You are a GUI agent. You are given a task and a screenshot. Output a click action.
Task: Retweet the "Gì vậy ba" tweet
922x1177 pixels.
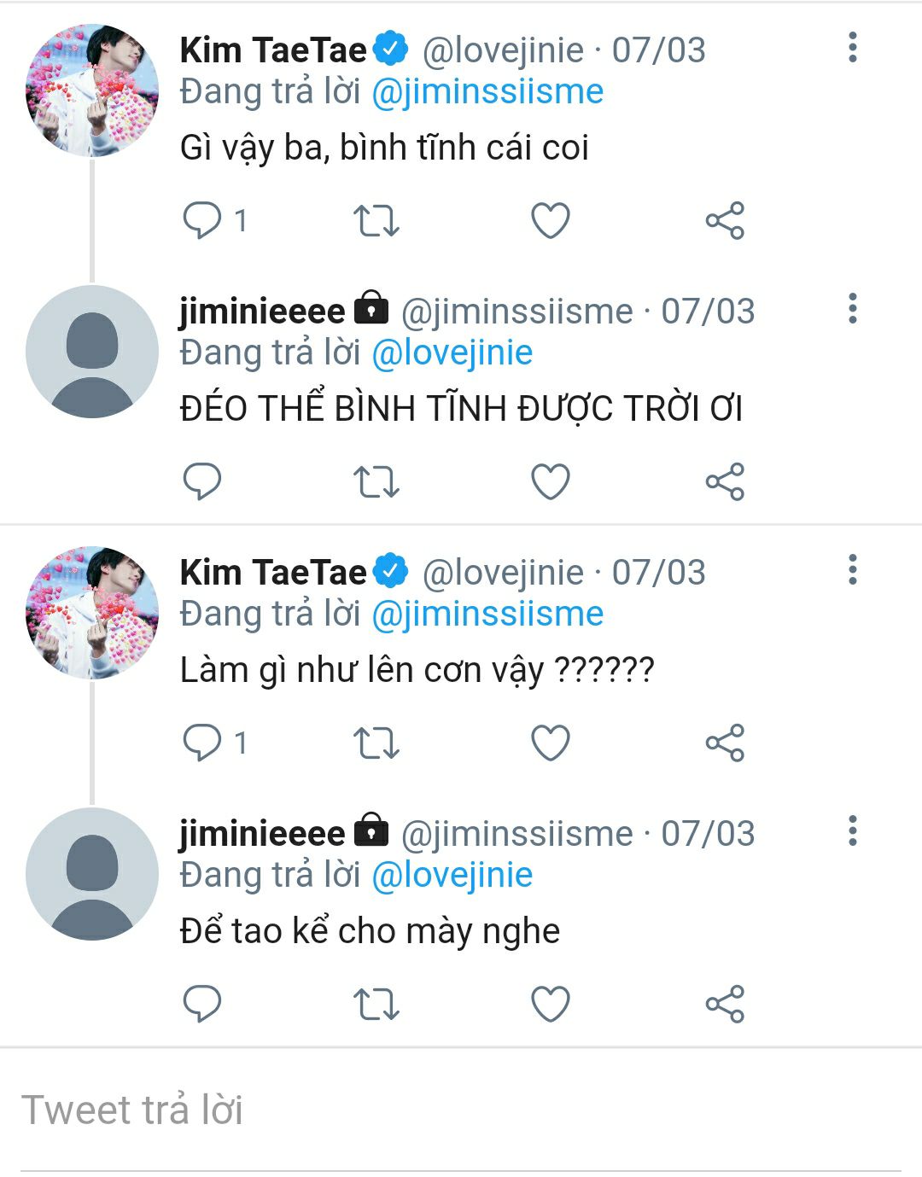[376, 220]
